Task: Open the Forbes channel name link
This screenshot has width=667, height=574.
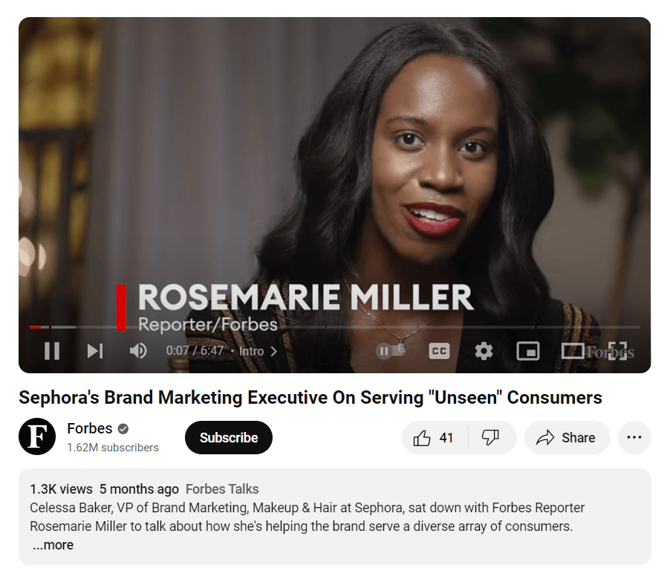Action: [x=90, y=428]
